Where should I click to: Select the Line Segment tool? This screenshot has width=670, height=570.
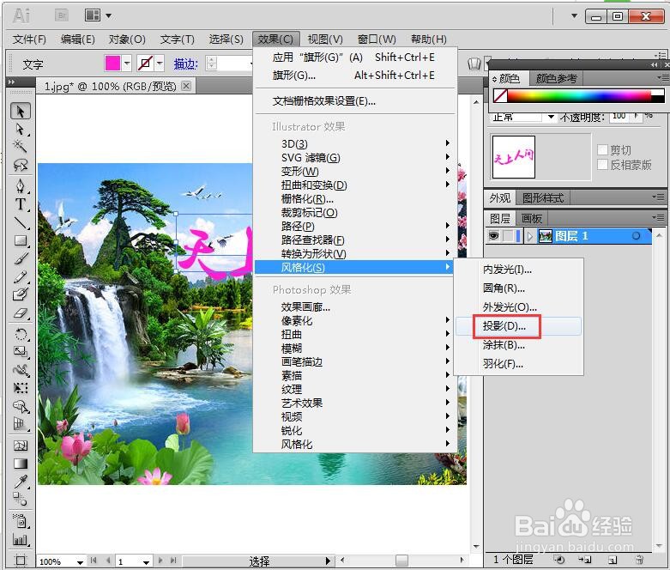coord(20,222)
